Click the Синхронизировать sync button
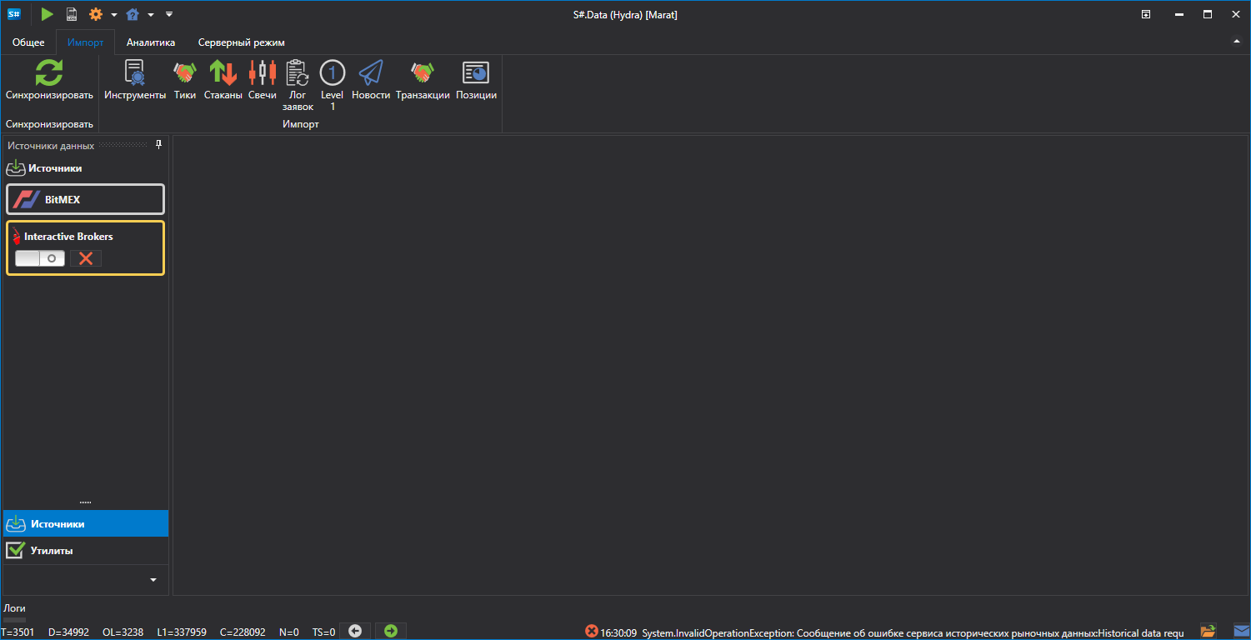The width and height of the screenshot is (1251, 640). pos(49,80)
